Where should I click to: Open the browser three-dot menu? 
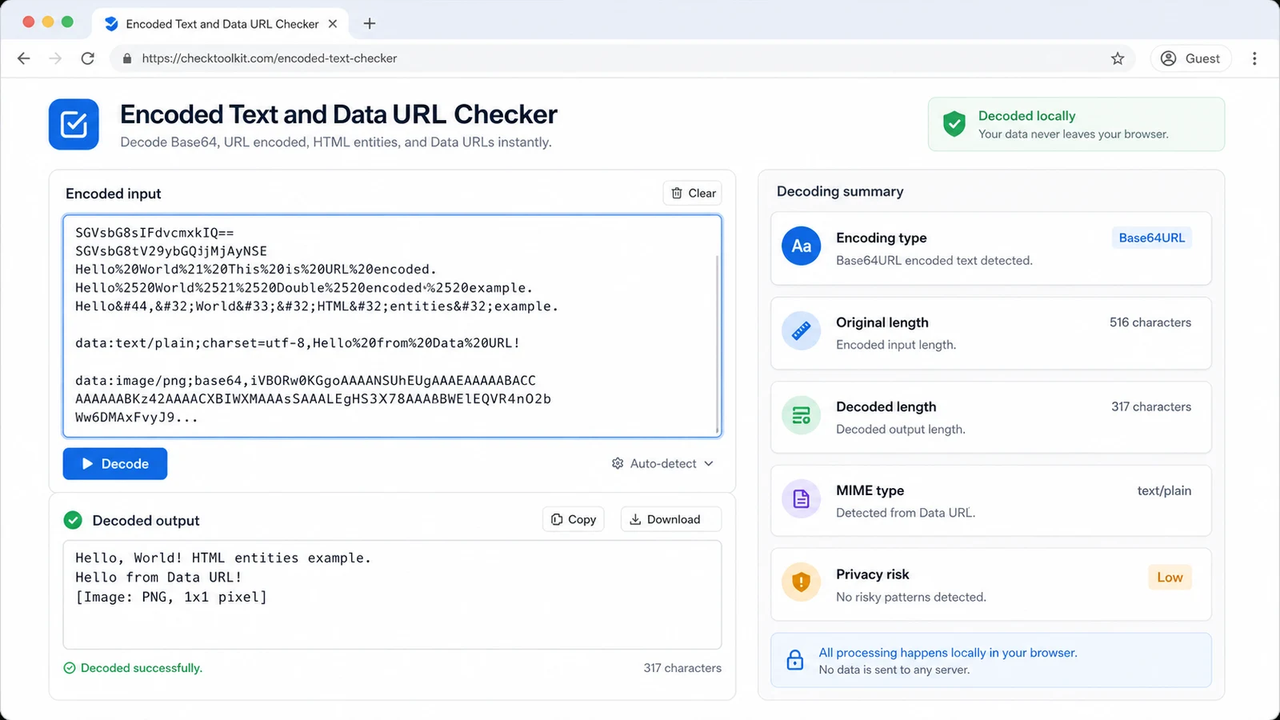tap(1254, 58)
